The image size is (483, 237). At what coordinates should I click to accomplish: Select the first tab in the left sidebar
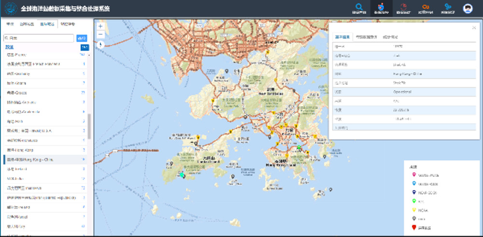10,24
